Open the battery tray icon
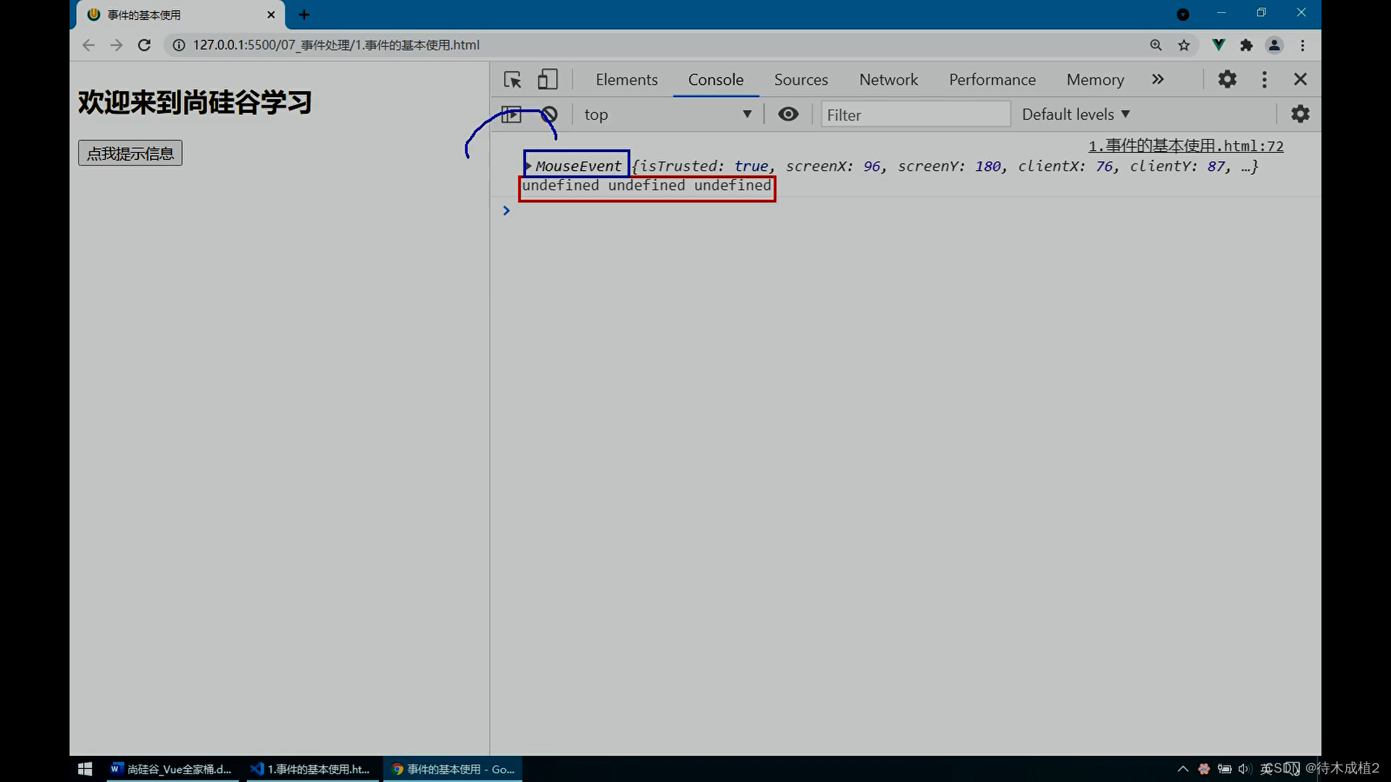 1224,769
